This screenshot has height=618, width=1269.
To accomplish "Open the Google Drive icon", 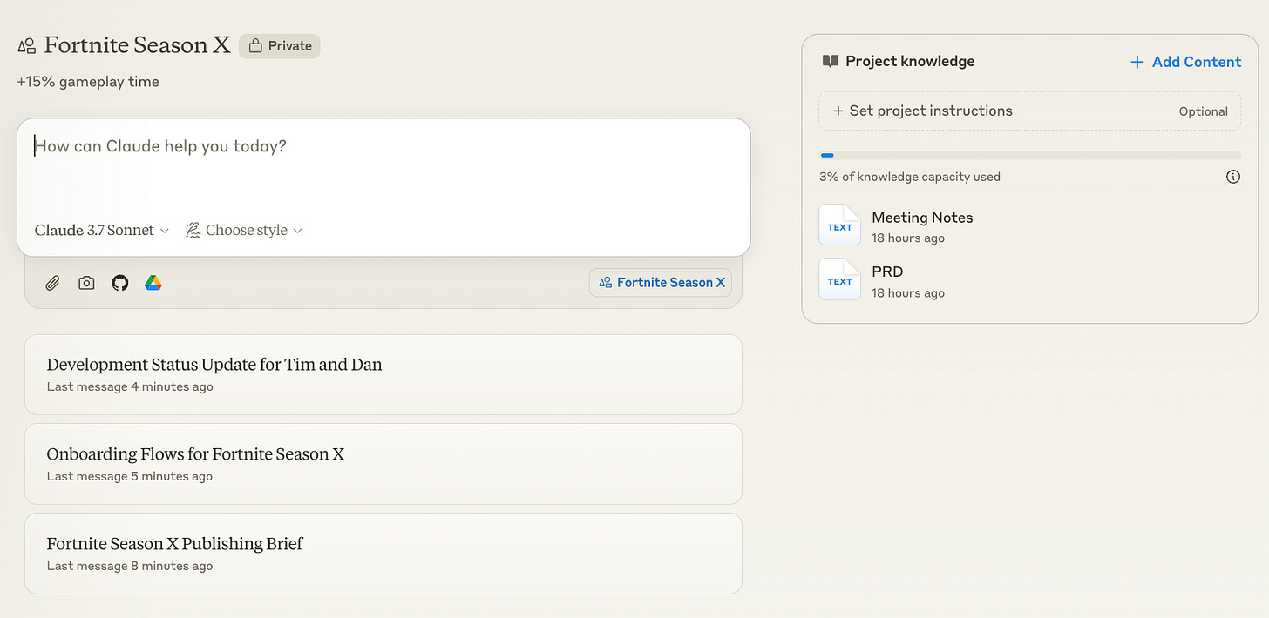I will tap(153, 283).
